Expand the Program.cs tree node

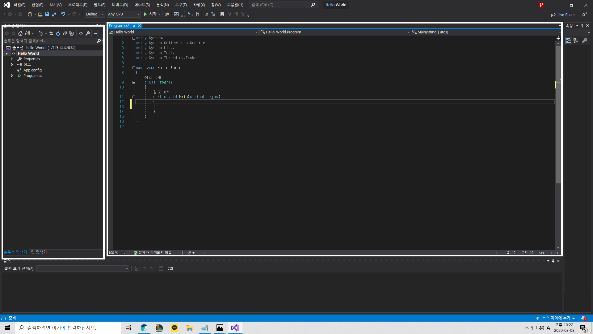[12, 76]
